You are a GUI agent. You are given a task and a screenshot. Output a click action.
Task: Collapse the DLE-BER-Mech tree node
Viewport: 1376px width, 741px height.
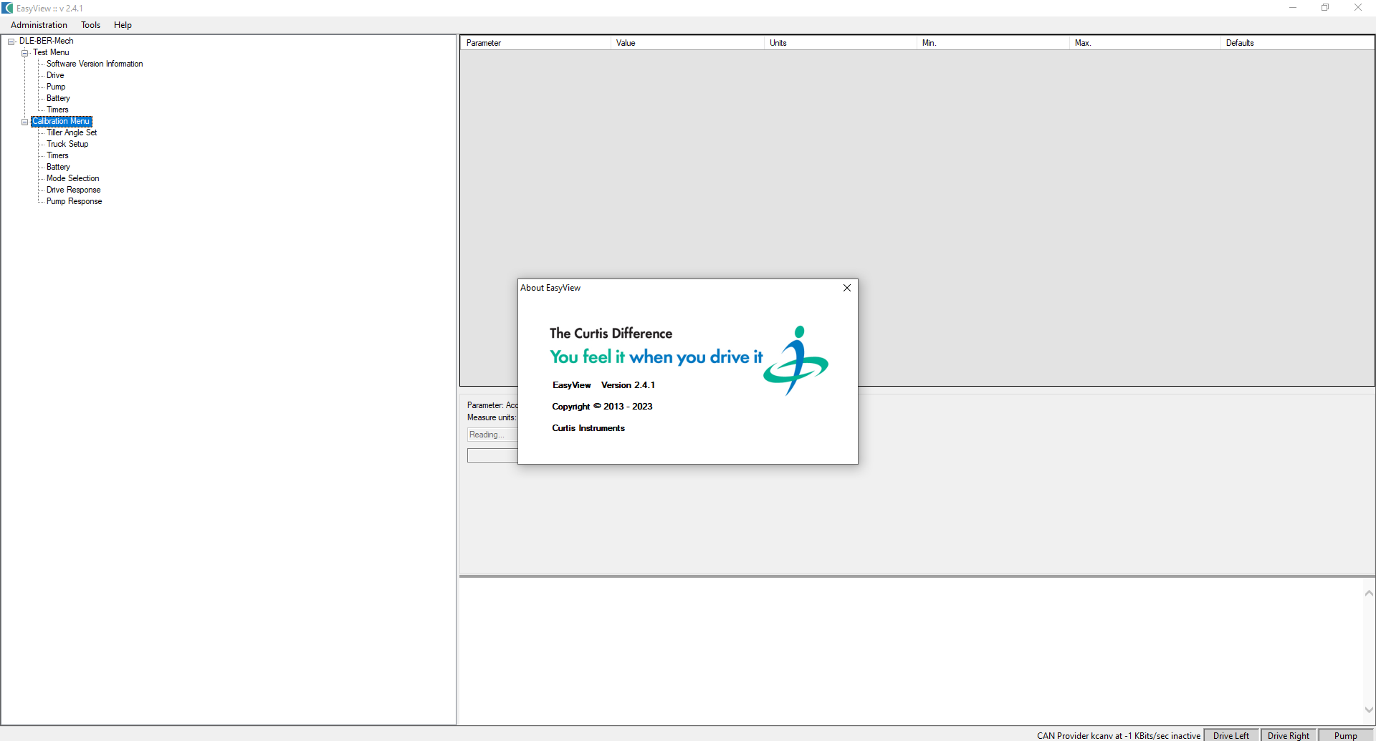point(10,41)
